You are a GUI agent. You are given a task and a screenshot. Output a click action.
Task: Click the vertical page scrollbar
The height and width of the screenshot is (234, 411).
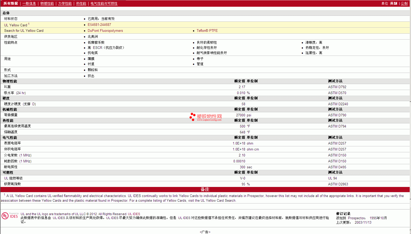410,116
